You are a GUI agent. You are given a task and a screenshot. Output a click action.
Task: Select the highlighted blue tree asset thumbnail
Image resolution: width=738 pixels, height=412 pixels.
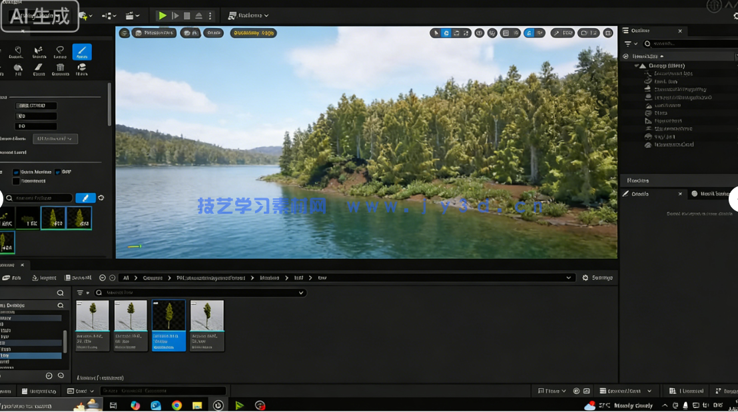pos(169,324)
